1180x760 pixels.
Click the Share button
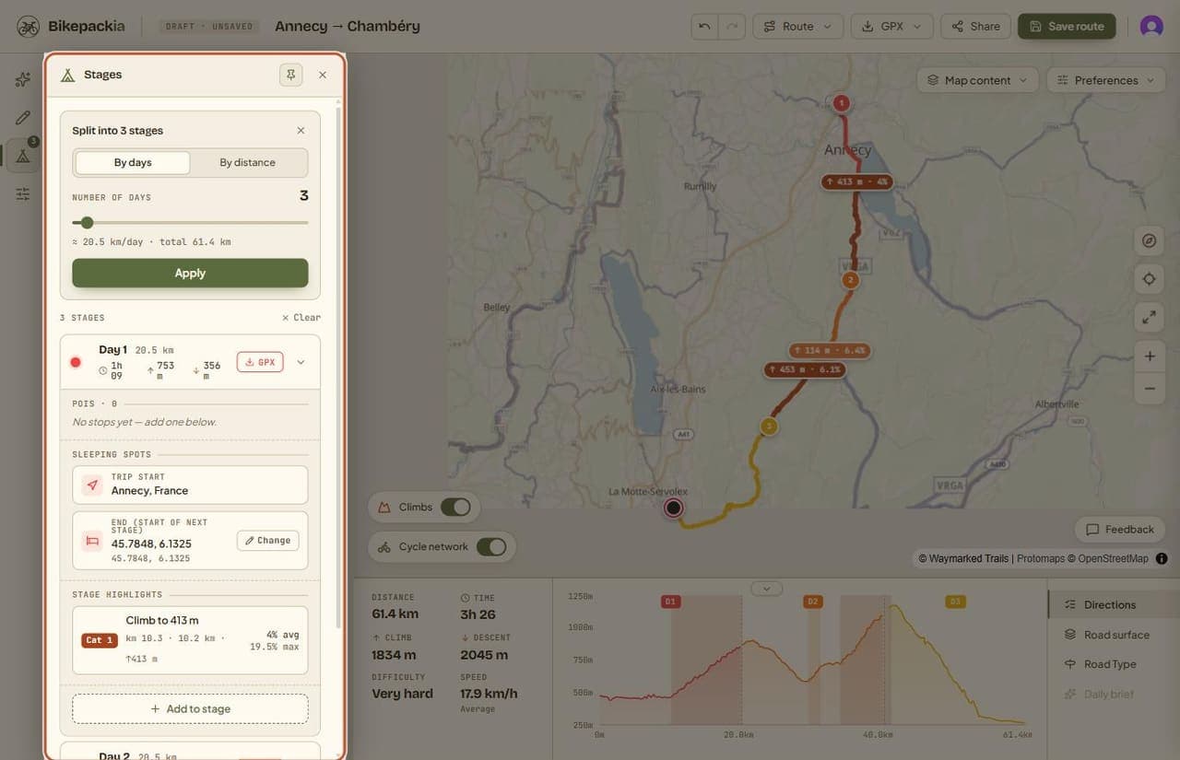[975, 26]
